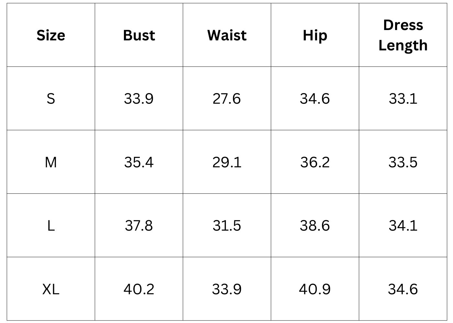
Task: Select the M size row label
Action: pyautogui.click(x=51, y=162)
